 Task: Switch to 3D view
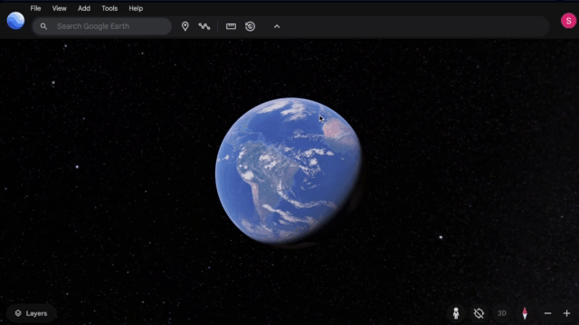coord(501,313)
